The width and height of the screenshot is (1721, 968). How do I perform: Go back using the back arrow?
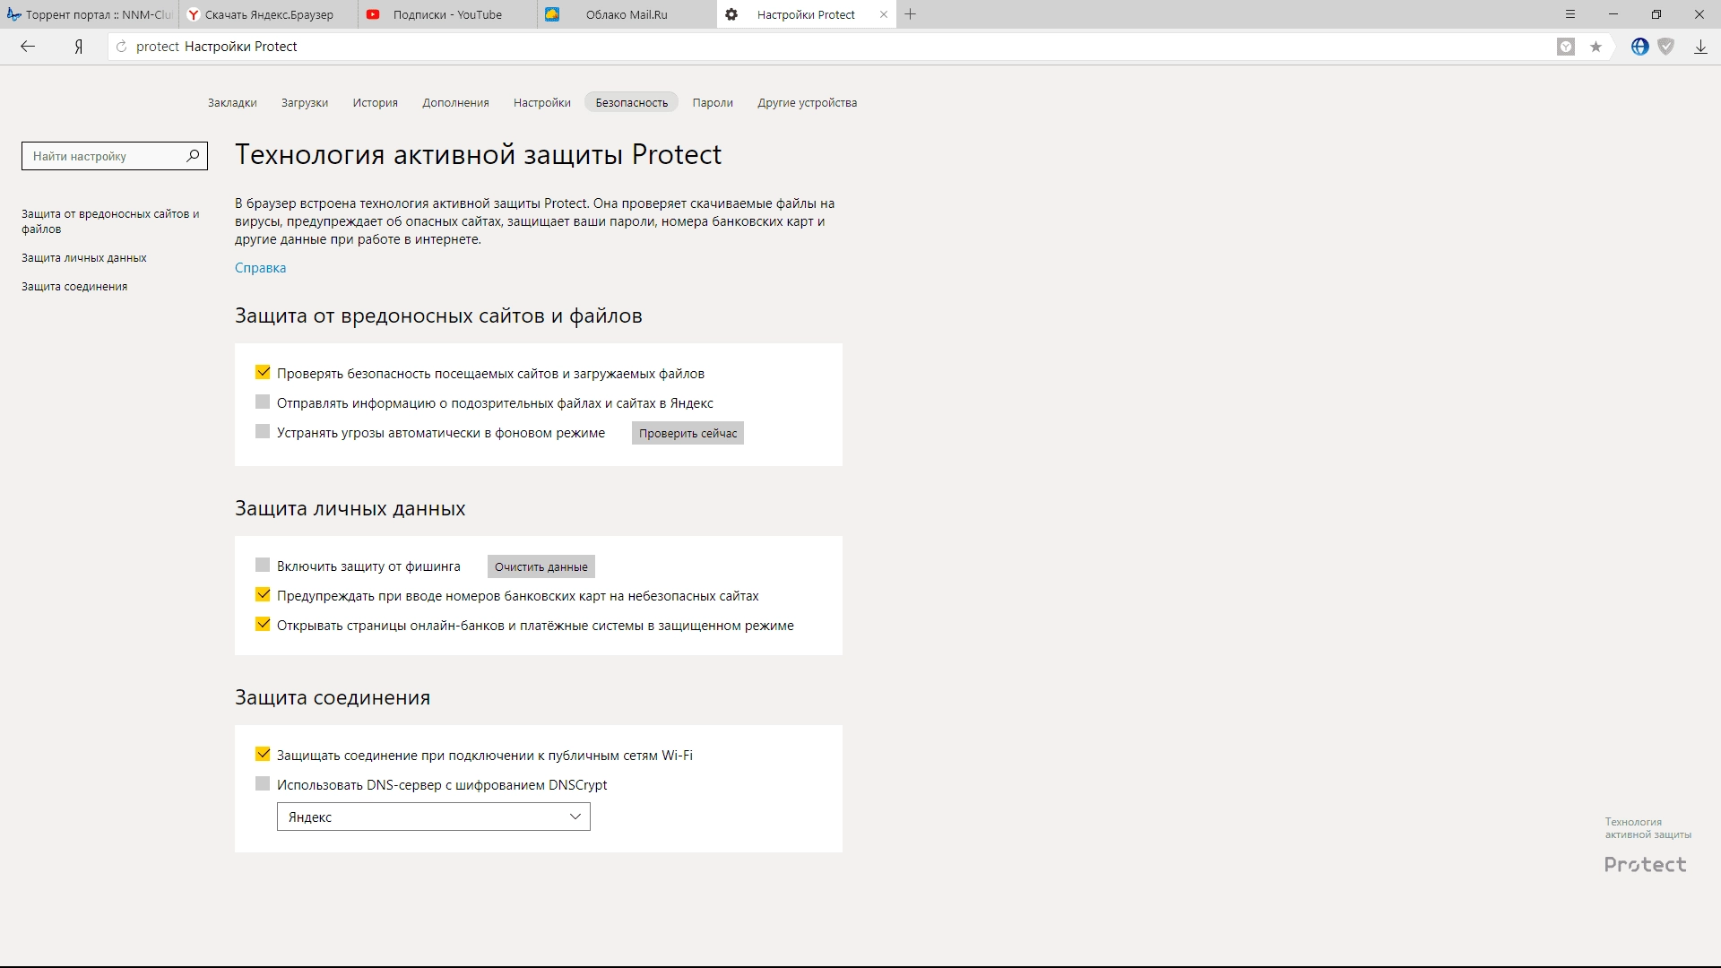point(28,47)
